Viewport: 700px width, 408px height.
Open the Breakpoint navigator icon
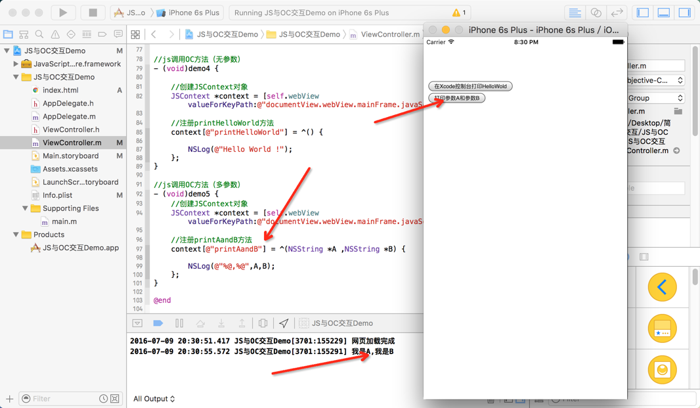102,34
